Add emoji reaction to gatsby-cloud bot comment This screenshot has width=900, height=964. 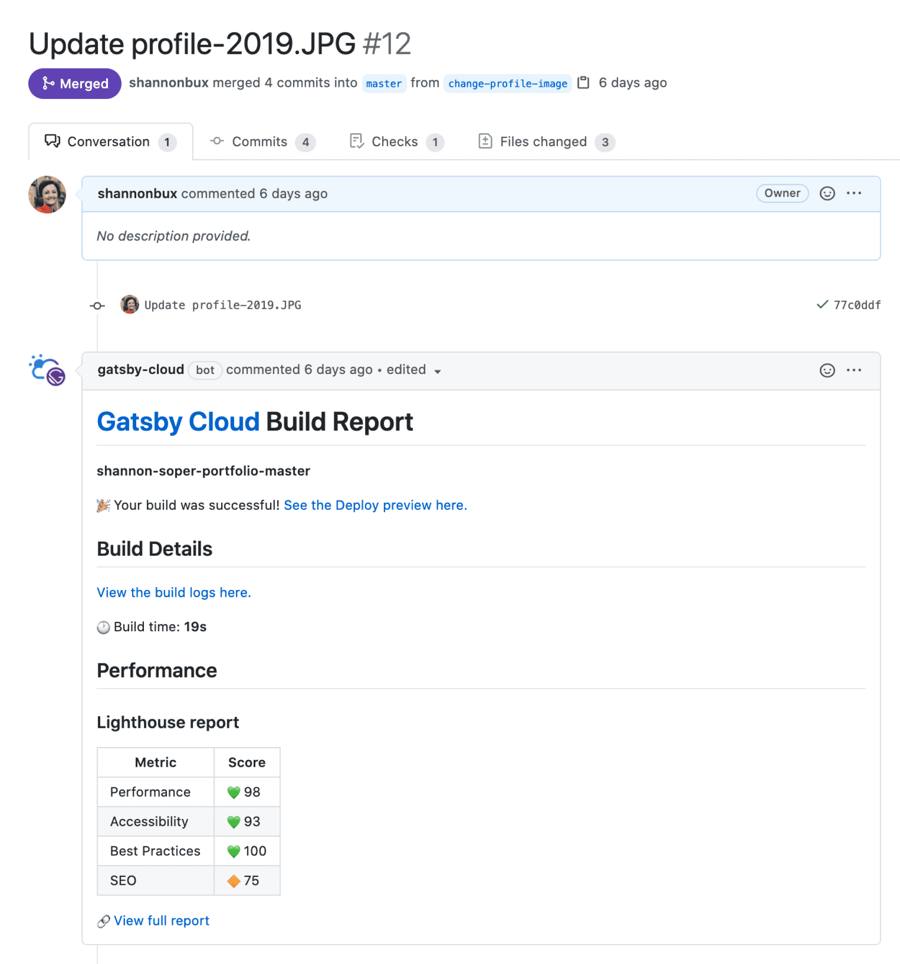pyautogui.click(x=827, y=371)
